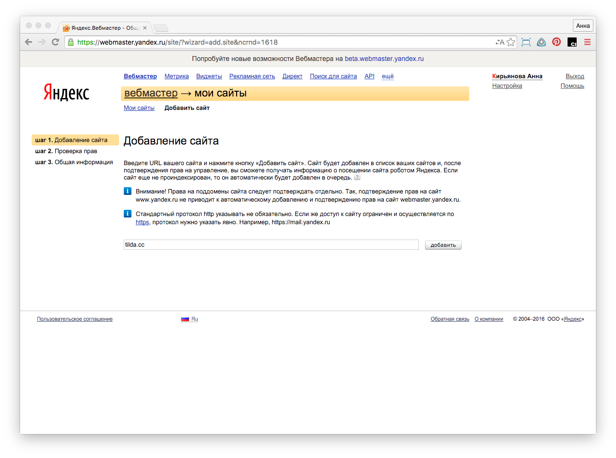The image size is (616, 458).
Task: Click the site URL input field
Action: click(x=271, y=245)
